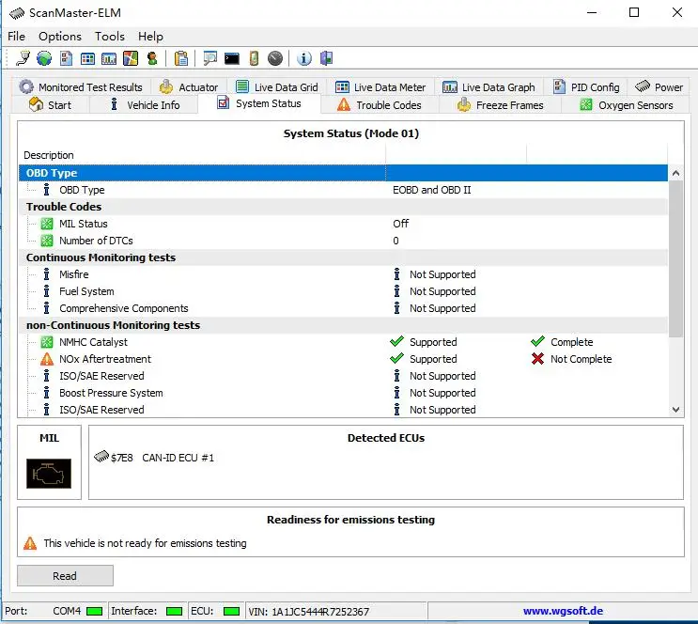This screenshot has width=698, height=624.
Task: Click the person user toolbar icon
Action: click(152, 58)
